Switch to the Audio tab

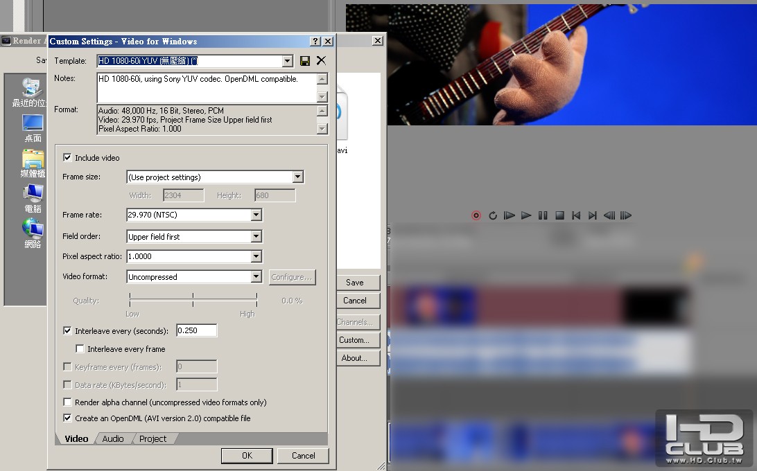click(113, 438)
